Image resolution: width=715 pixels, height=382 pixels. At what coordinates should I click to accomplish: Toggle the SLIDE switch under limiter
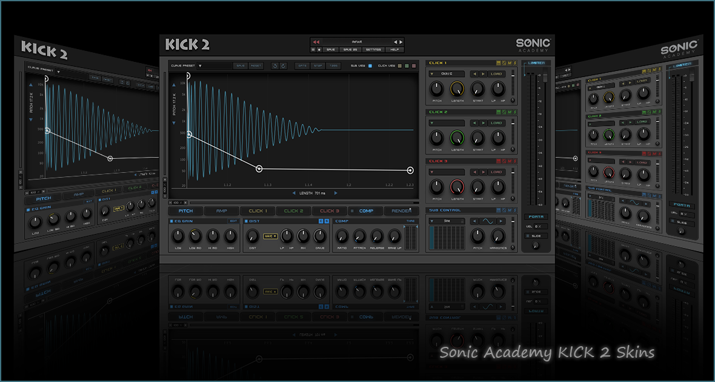(528, 236)
